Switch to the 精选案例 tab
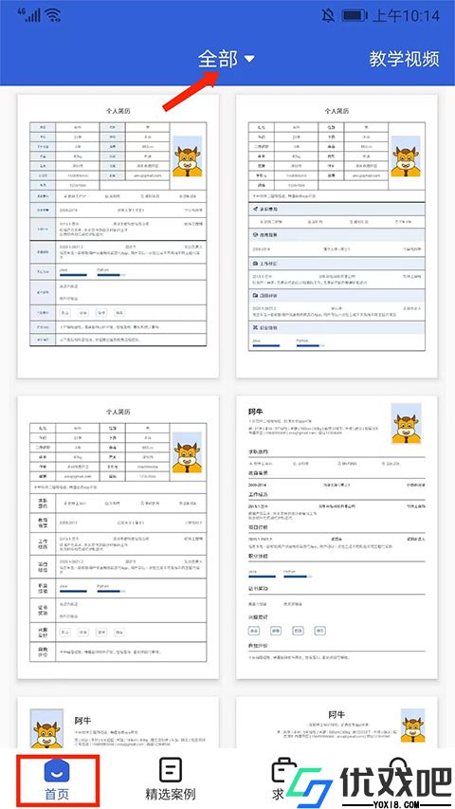Image resolution: width=455 pixels, height=809 pixels. point(171,781)
